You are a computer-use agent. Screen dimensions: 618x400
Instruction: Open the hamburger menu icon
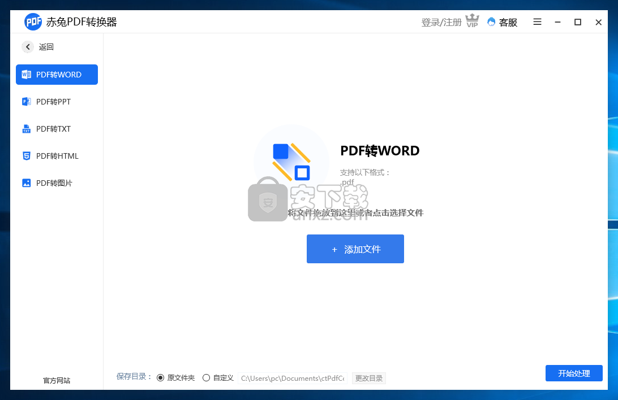tap(537, 22)
